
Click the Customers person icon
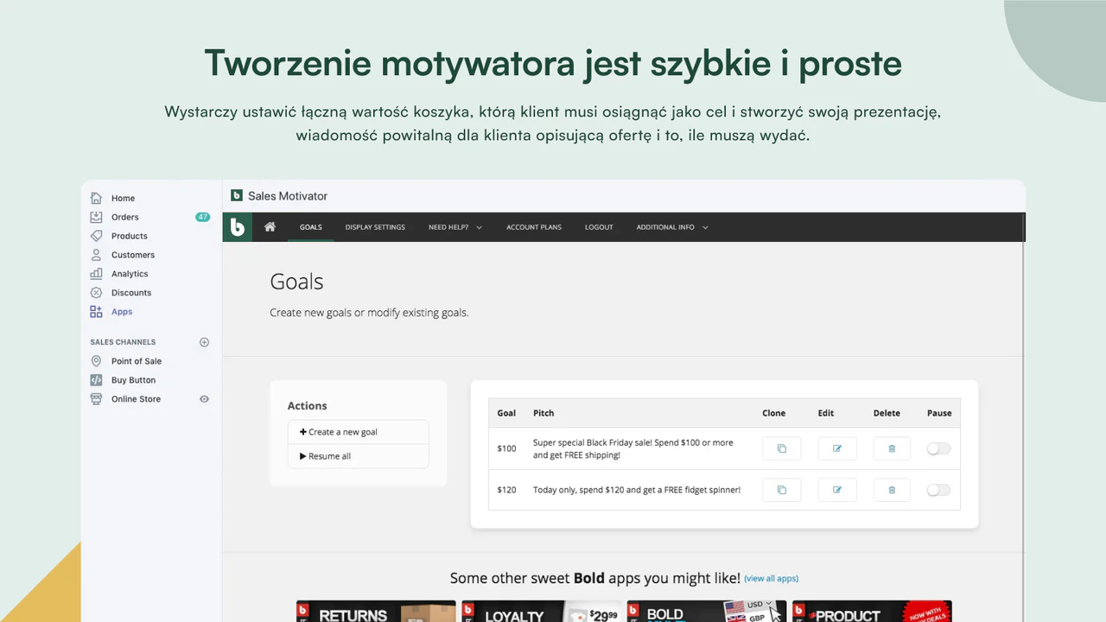click(x=96, y=255)
